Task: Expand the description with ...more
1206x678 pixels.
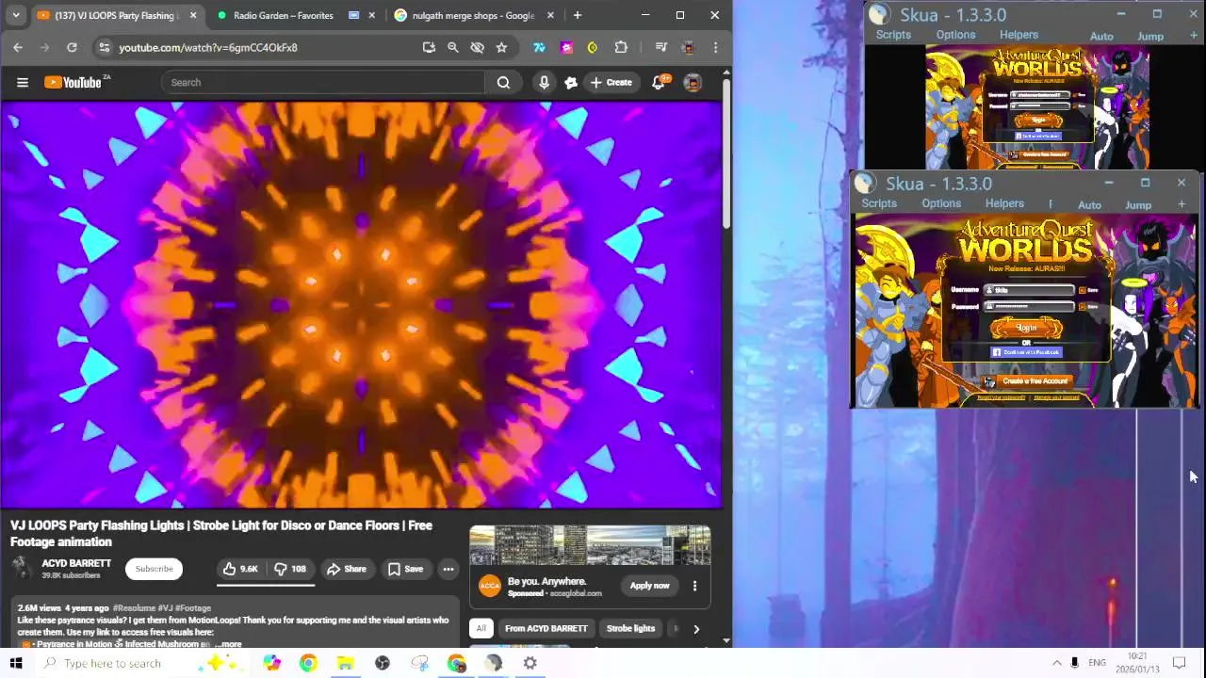Action: pos(229,644)
